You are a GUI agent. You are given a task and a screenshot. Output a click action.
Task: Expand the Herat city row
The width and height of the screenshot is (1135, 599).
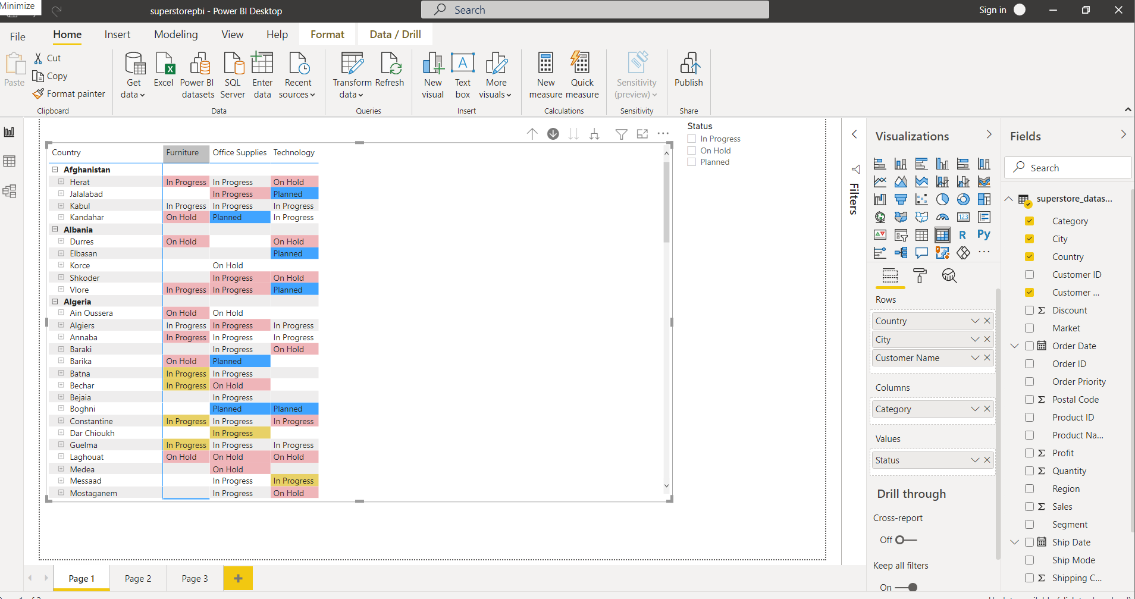(61, 181)
